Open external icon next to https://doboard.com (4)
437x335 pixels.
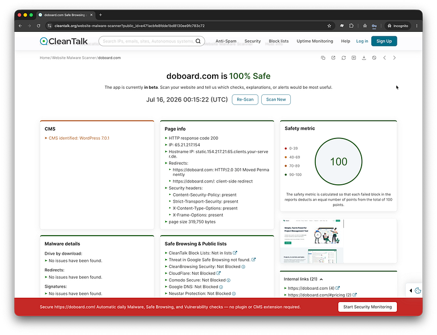(338, 288)
